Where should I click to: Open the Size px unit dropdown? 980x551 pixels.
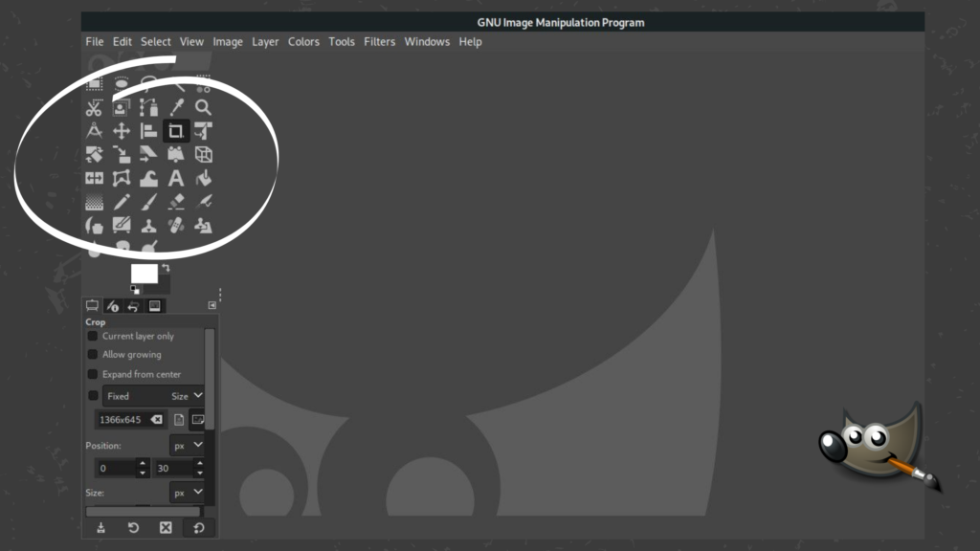point(187,493)
